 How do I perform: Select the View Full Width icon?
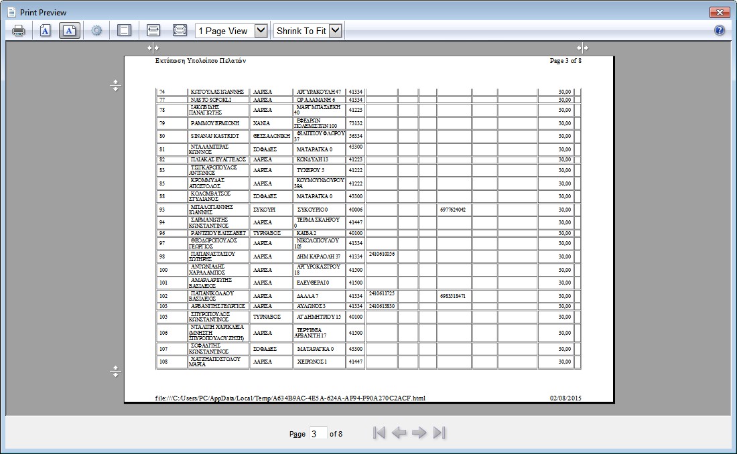pyautogui.click(x=153, y=31)
